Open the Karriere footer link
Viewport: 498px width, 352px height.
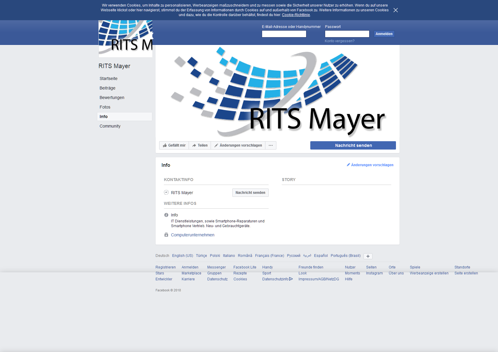(188, 279)
